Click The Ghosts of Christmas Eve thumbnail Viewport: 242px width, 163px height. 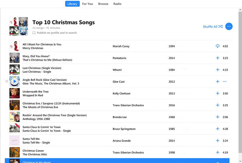15,105
